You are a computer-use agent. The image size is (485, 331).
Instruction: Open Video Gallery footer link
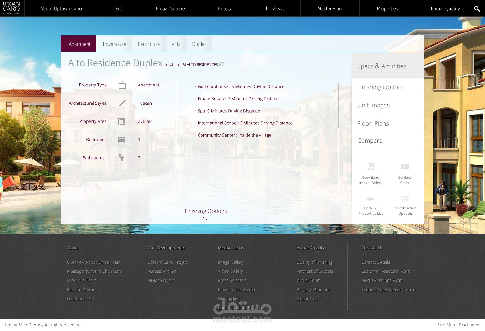[230, 271]
